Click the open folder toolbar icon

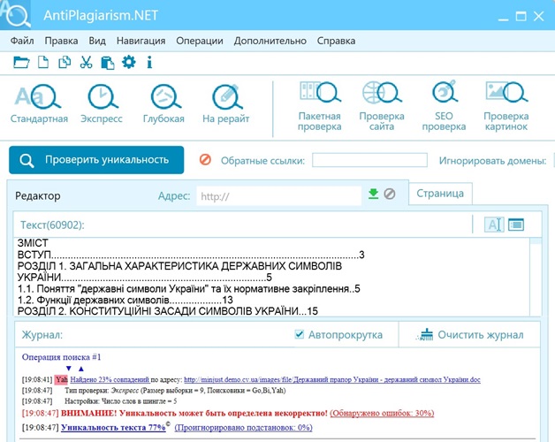pyautogui.click(x=21, y=63)
